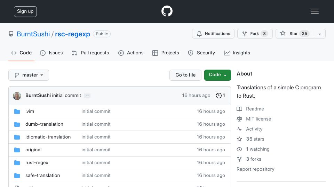Image resolution: width=334 pixels, height=187 pixels.
Task: Click '16 hours ago' in safe-translation row
Action: [211, 175]
